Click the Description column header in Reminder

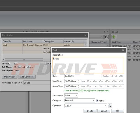click(53, 41)
